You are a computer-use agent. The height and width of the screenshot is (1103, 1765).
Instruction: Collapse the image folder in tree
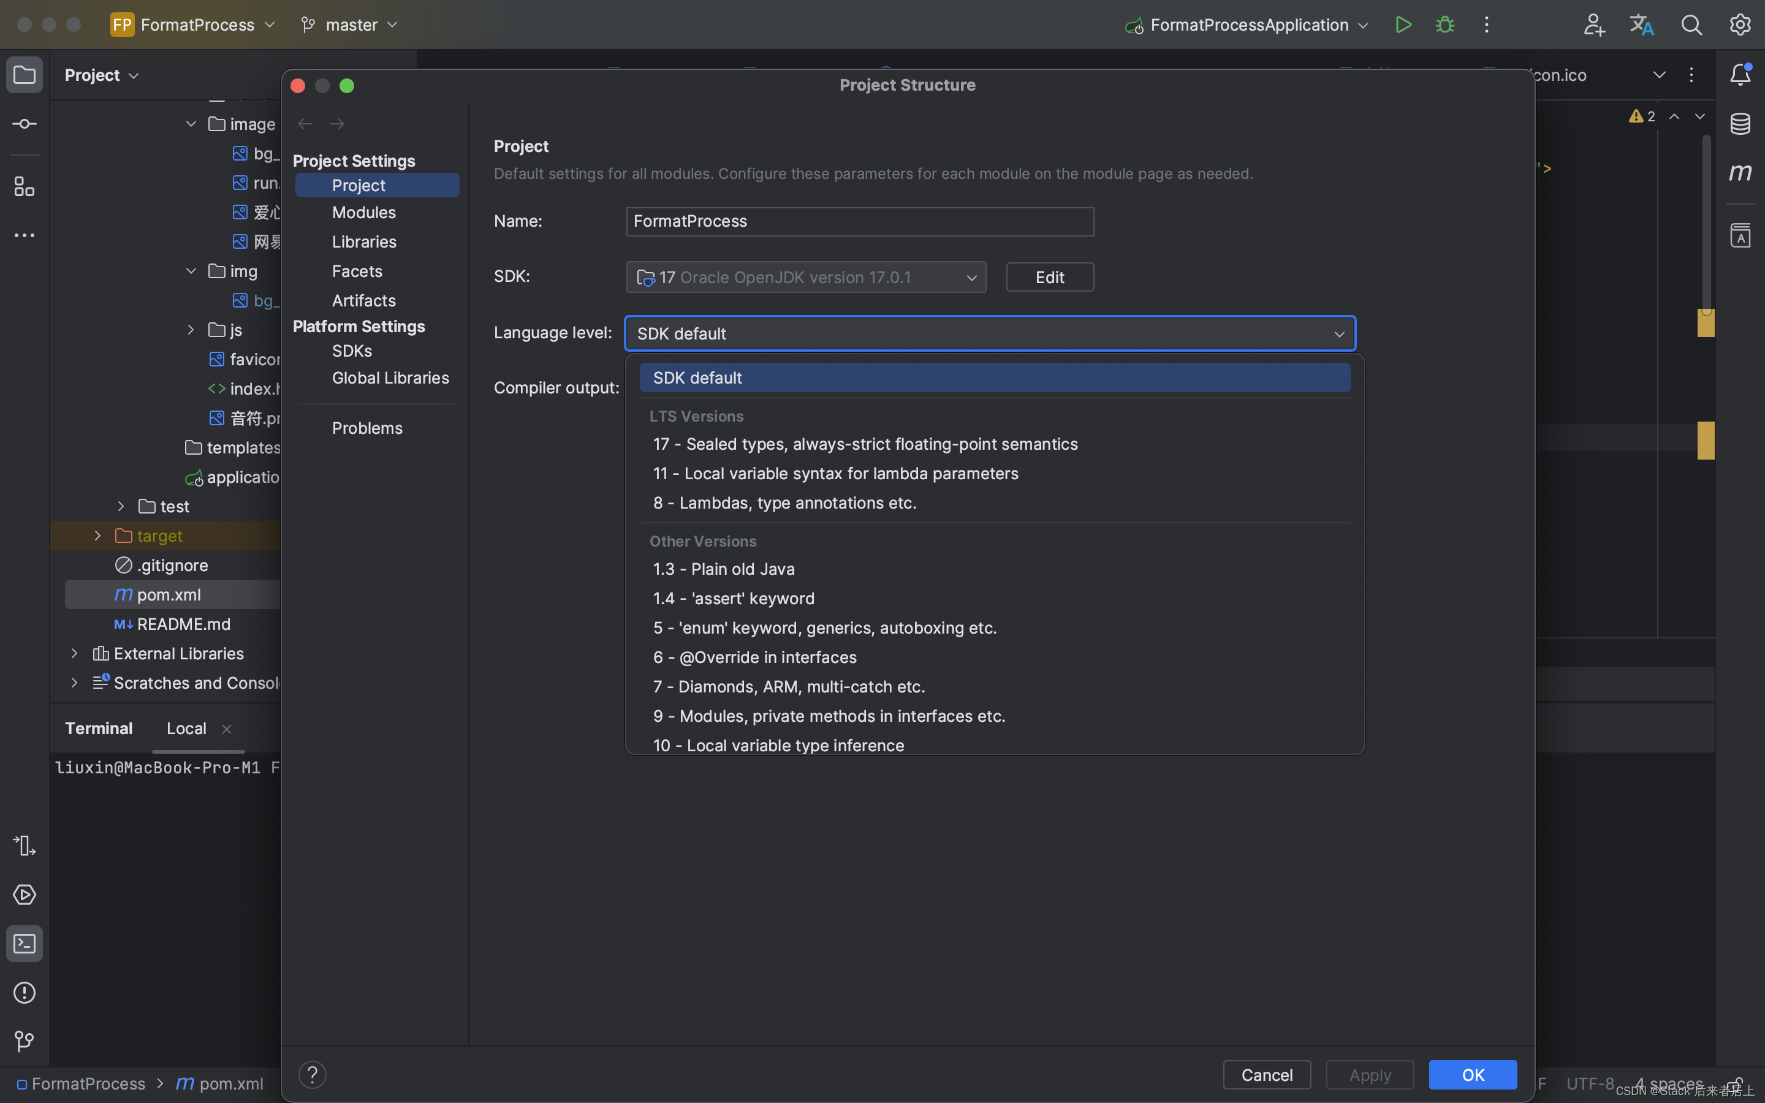click(x=191, y=124)
